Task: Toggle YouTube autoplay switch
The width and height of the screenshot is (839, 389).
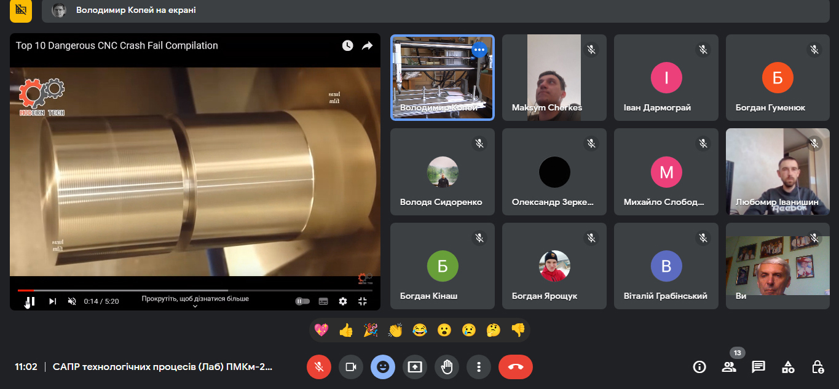Action: (x=302, y=301)
